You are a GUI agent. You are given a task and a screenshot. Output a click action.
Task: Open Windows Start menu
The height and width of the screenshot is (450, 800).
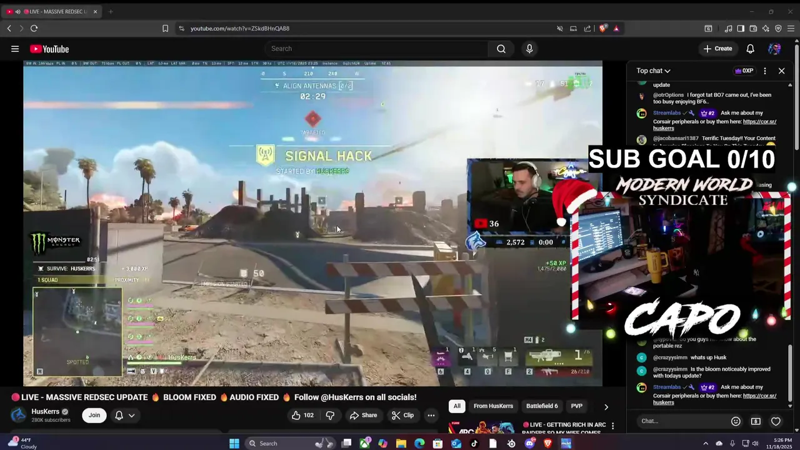234,444
